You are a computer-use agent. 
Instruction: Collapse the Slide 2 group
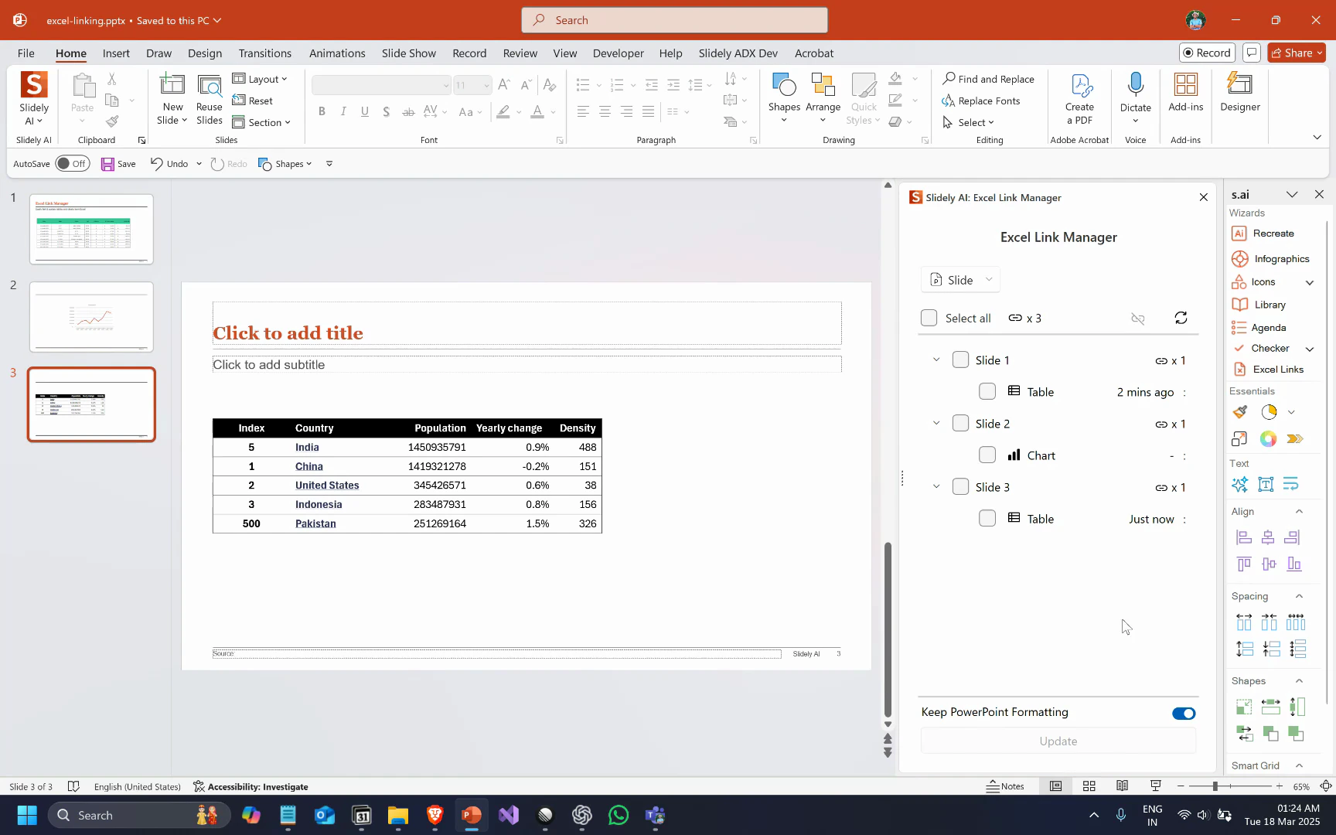(936, 423)
